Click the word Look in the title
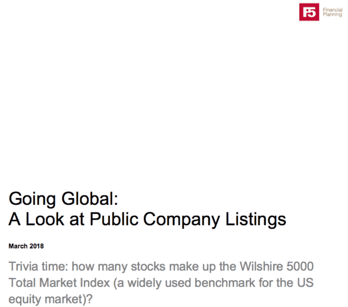This screenshot has height=307, width=348. [x=45, y=219]
